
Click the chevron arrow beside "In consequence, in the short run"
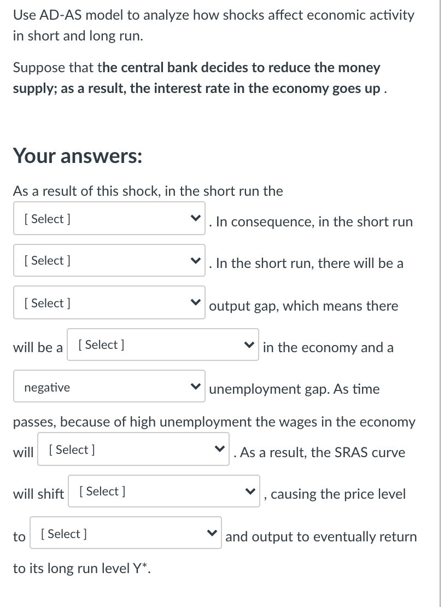click(x=196, y=218)
